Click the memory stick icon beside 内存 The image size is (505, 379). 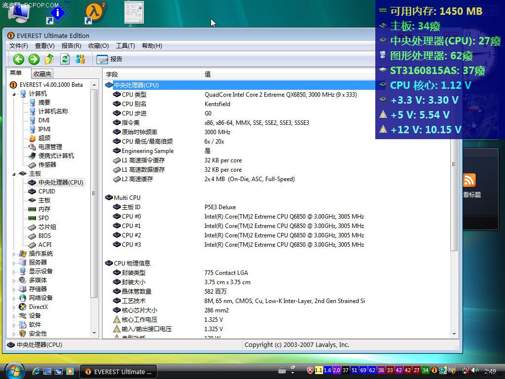point(32,209)
